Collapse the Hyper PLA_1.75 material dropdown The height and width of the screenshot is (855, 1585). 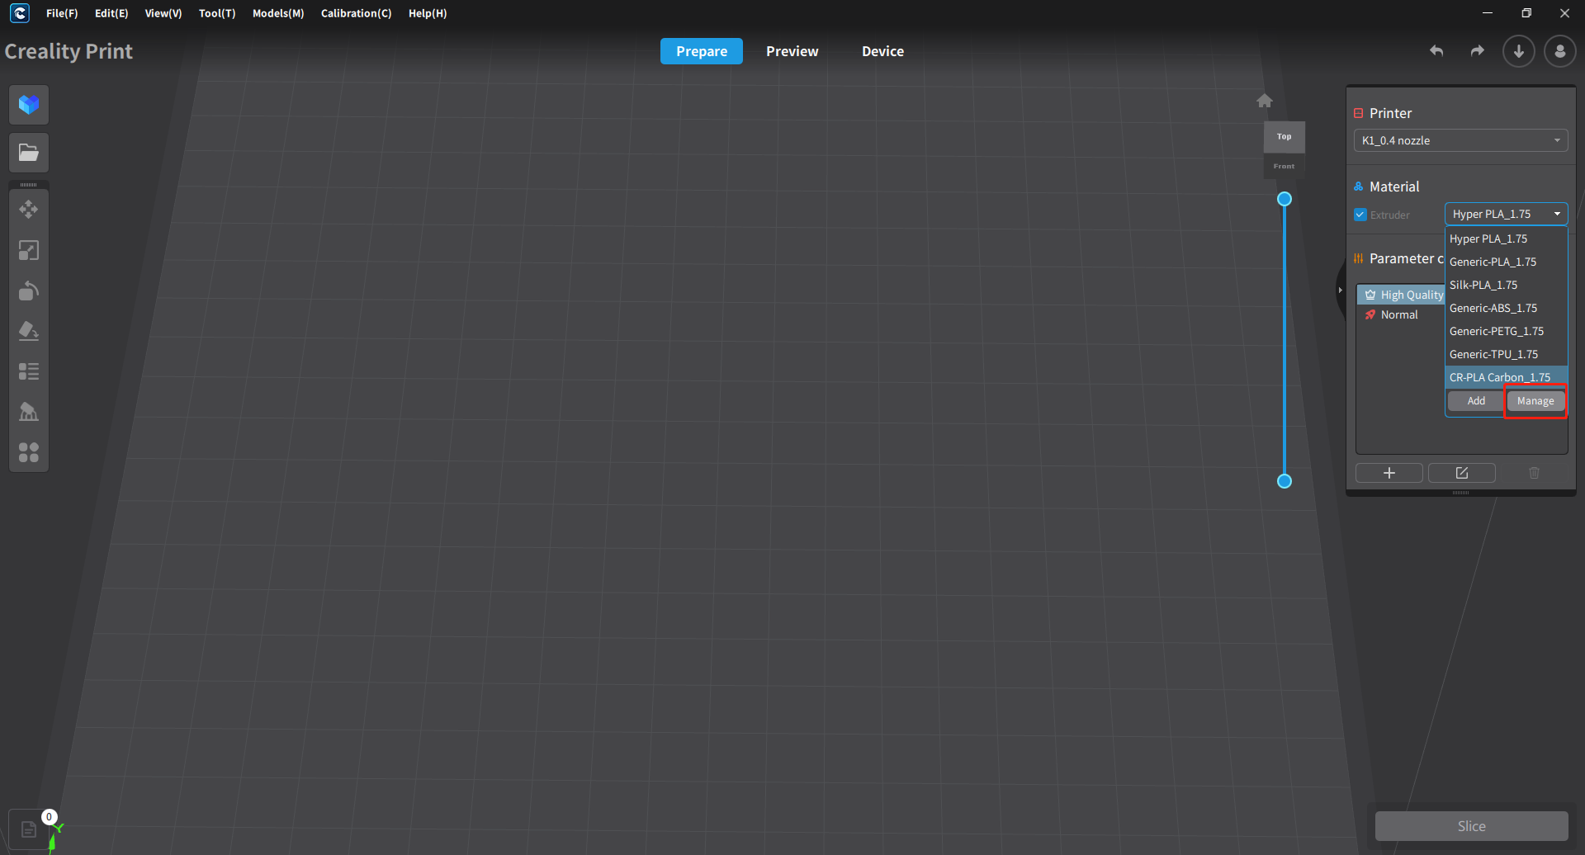(x=1507, y=214)
